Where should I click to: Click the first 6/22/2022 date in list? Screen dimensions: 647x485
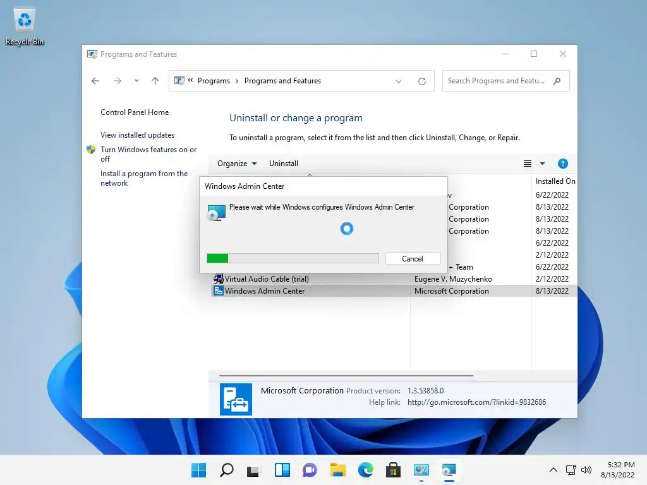[x=552, y=195]
